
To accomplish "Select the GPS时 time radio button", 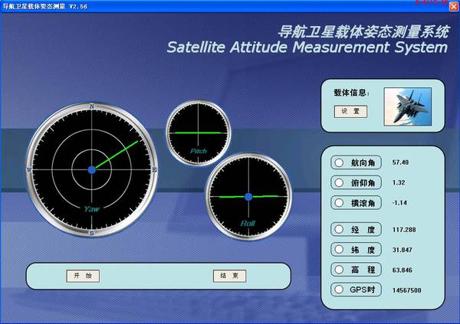I will [339, 290].
